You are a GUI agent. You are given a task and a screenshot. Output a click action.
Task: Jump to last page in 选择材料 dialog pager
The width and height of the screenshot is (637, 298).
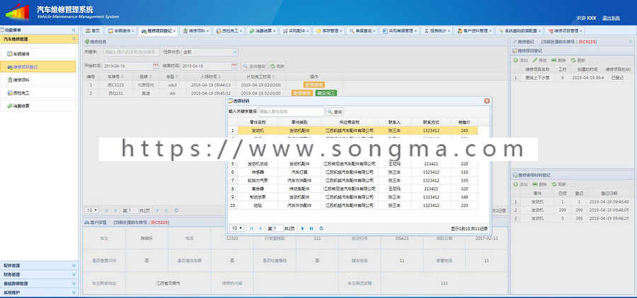pyautogui.click(x=311, y=229)
